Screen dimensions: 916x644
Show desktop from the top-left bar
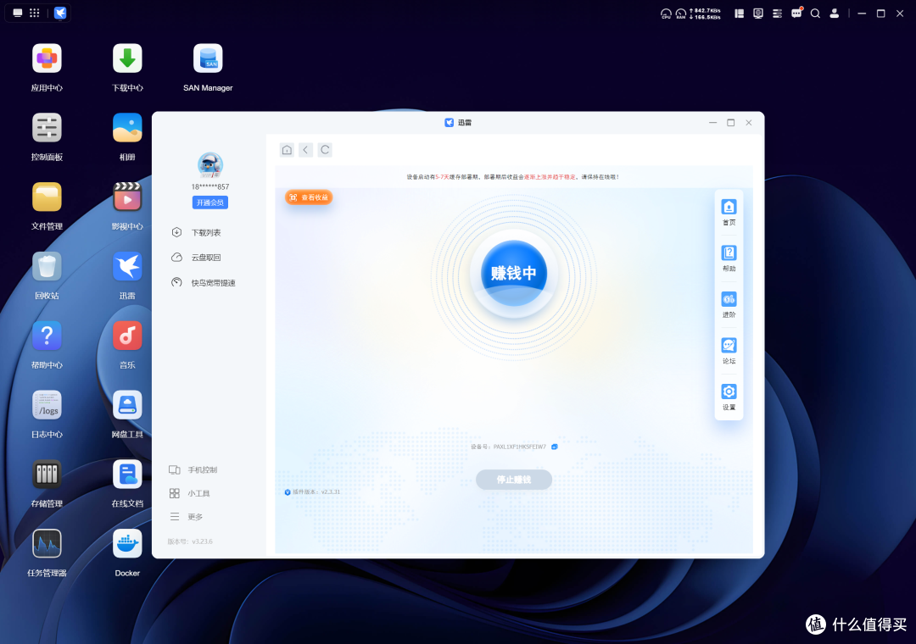coord(18,13)
